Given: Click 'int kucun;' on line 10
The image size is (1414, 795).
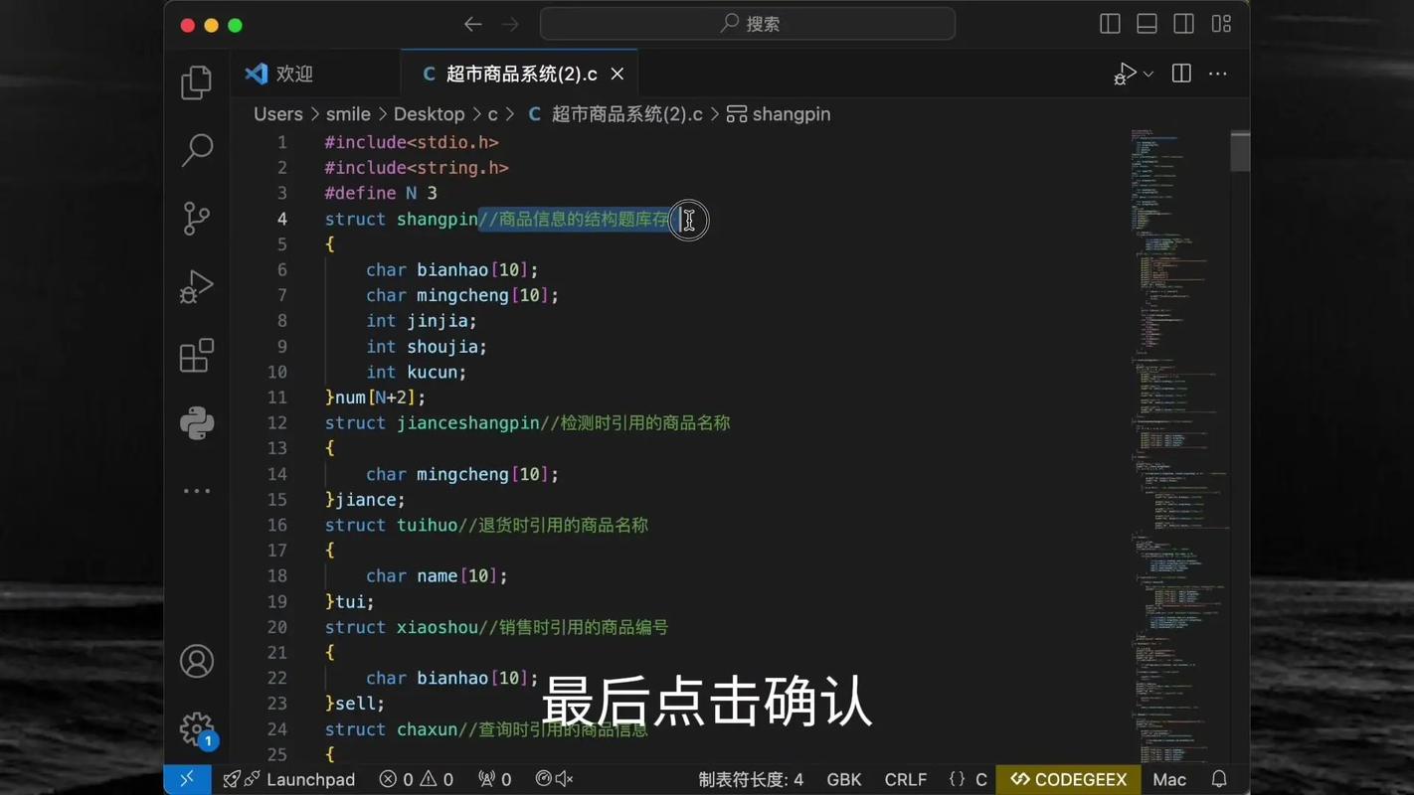Looking at the screenshot, I should [x=417, y=372].
